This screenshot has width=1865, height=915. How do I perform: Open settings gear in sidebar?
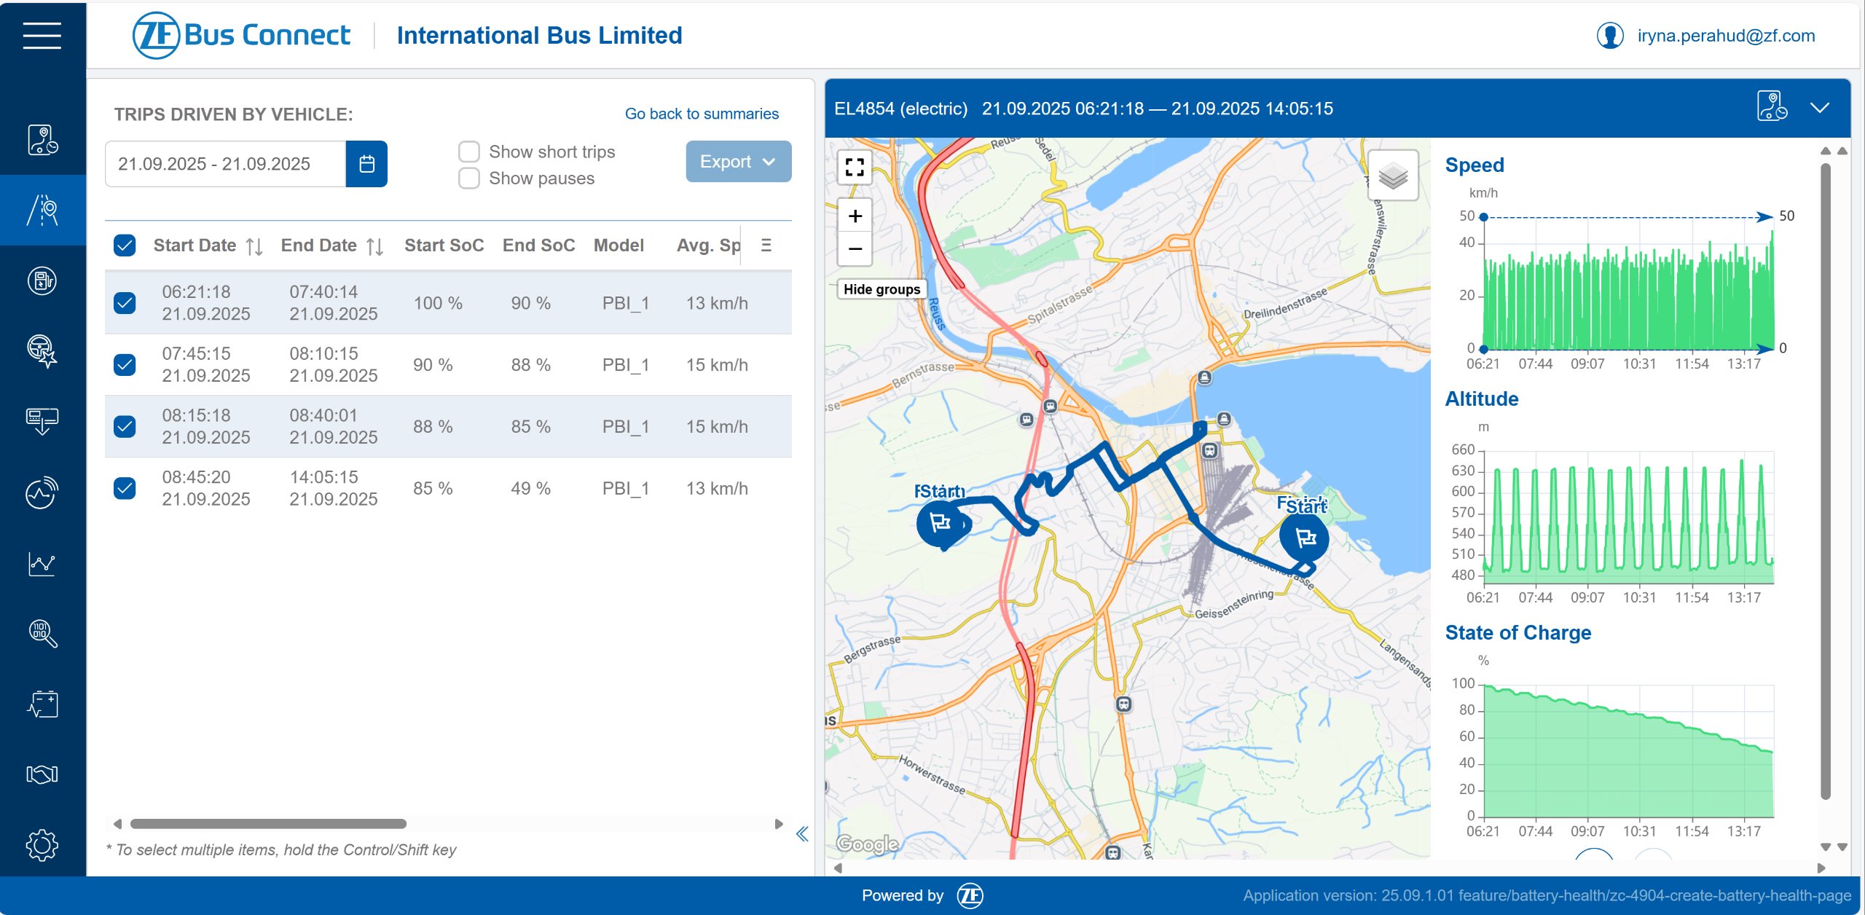click(x=42, y=844)
